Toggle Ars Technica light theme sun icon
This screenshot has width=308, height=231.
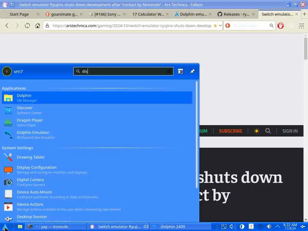[257, 131]
